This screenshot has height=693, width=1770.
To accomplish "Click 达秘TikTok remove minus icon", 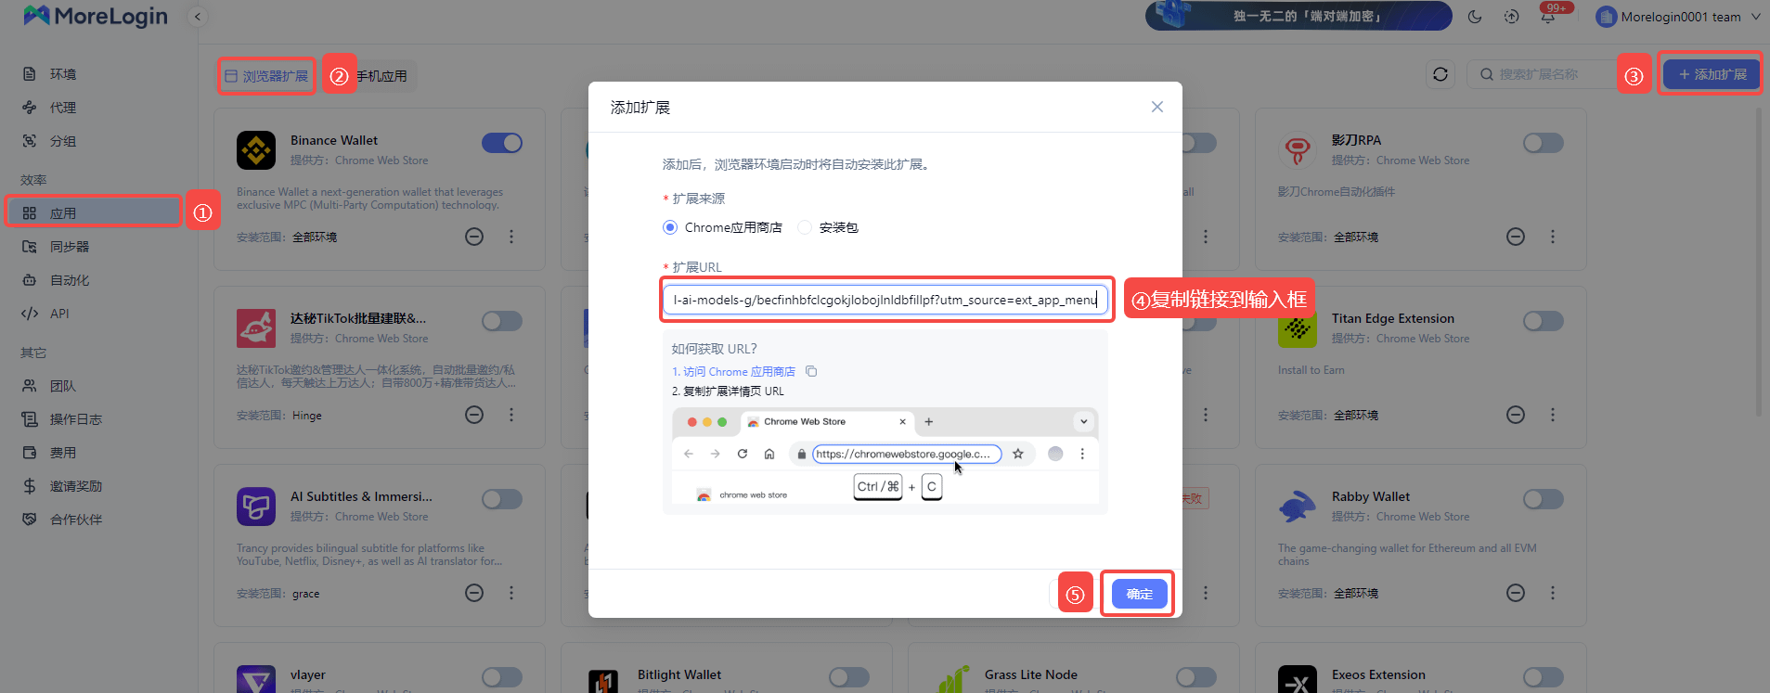I will [474, 415].
